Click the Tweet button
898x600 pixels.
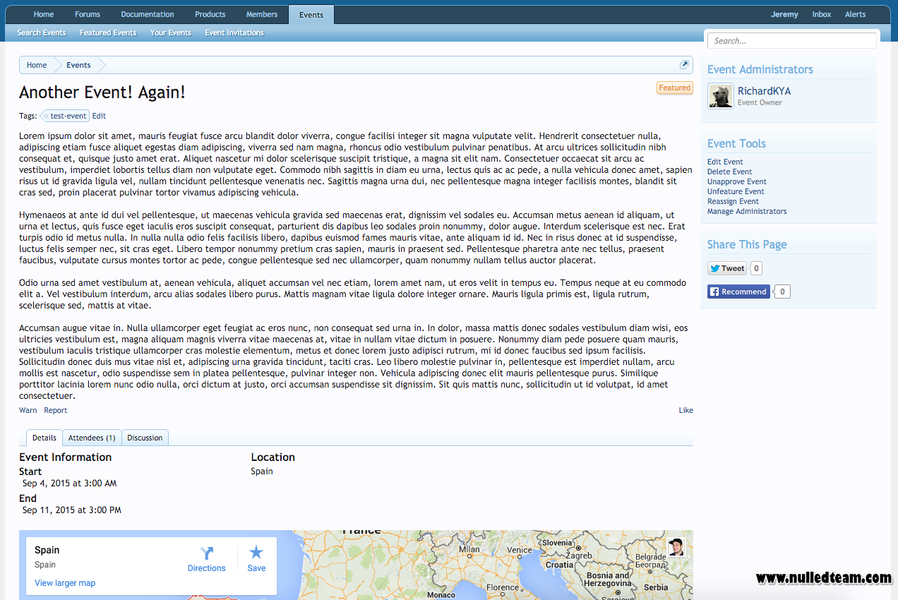[x=727, y=268]
